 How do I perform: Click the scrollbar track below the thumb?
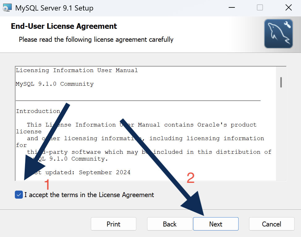pyautogui.click(x=281, y=135)
